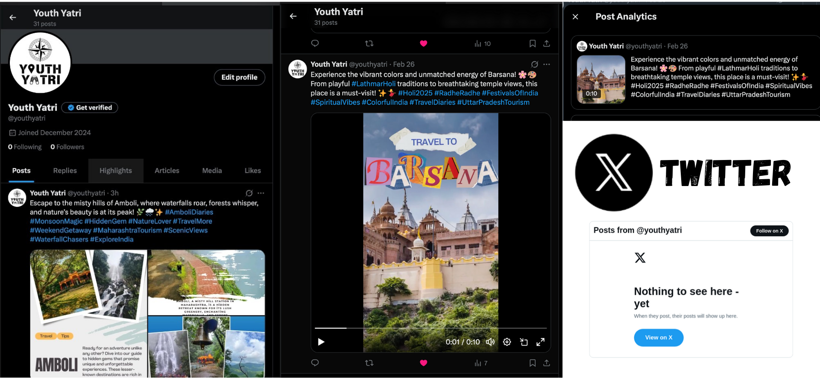The height and width of the screenshot is (384, 820).
Task: Open video settings gear
Action: tap(507, 342)
